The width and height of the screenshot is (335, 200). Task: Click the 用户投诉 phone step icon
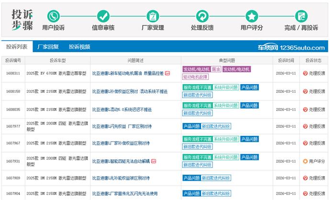(54, 16)
